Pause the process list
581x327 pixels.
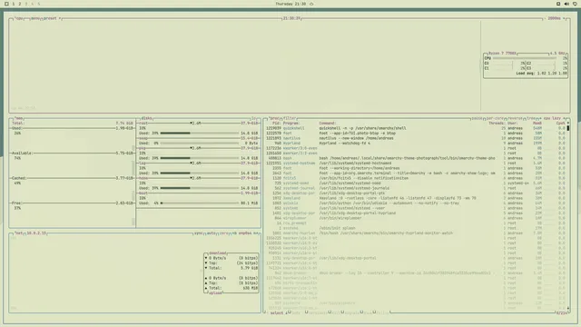point(477,118)
